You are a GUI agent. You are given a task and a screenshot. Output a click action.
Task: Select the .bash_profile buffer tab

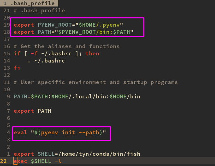tap(29, 3)
